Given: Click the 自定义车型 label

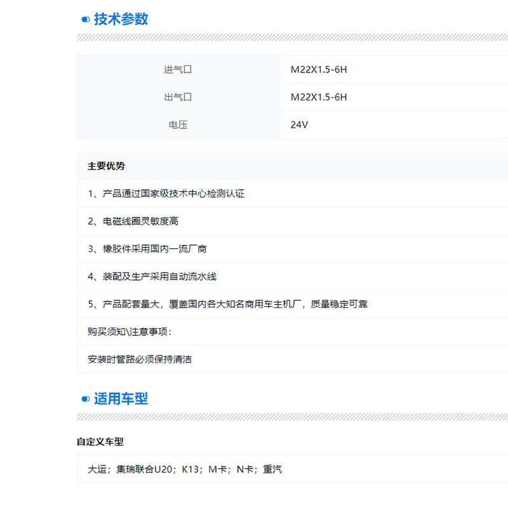Looking at the screenshot, I should tap(100, 442).
